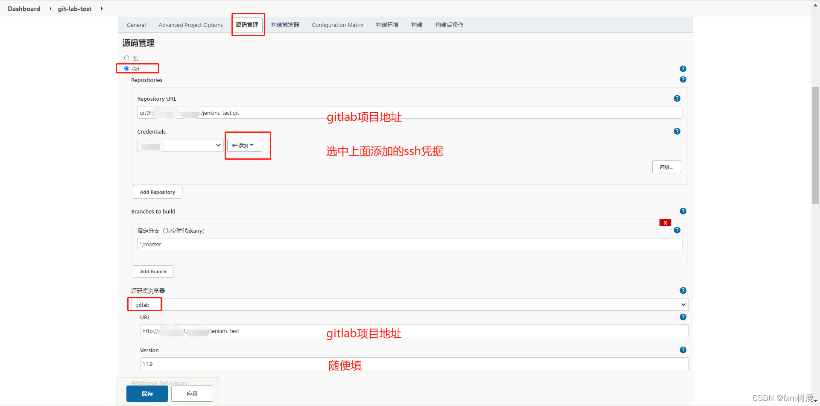Open help icon beside Repositories

point(683,79)
